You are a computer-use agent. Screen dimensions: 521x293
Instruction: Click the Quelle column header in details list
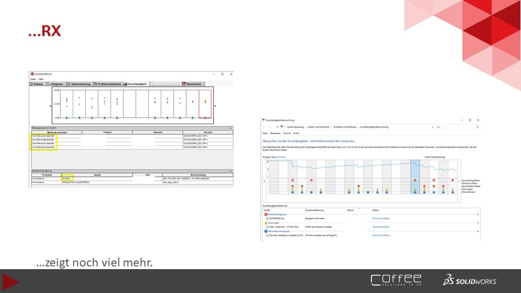coord(267,211)
